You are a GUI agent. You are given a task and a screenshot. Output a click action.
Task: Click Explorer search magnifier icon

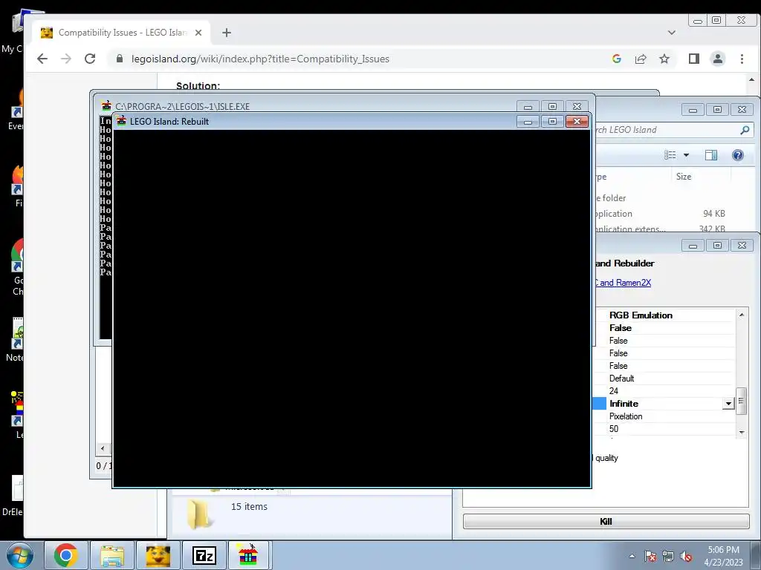click(x=745, y=130)
